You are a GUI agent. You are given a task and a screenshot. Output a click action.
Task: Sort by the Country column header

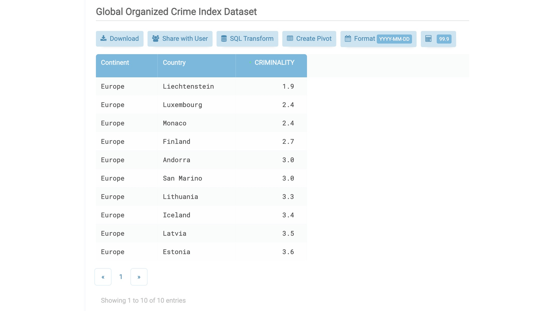pyautogui.click(x=196, y=66)
